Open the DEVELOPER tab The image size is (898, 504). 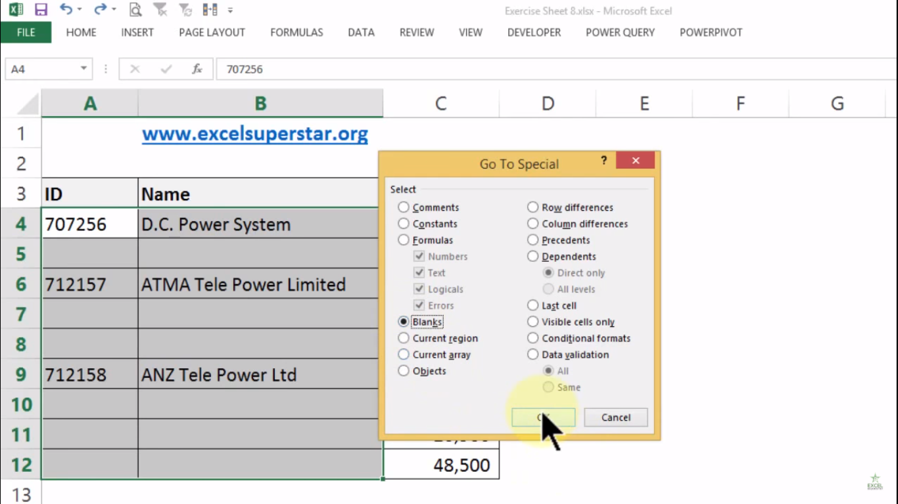[x=534, y=32]
